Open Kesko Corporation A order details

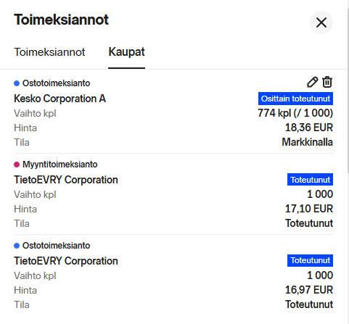click(x=59, y=99)
